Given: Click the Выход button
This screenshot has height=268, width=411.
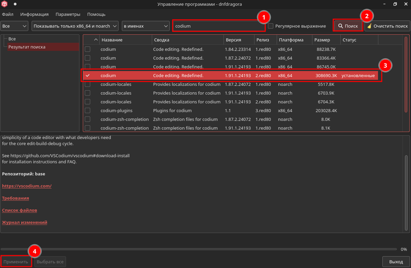Looking at the screenshot, I should coord(396,262).
